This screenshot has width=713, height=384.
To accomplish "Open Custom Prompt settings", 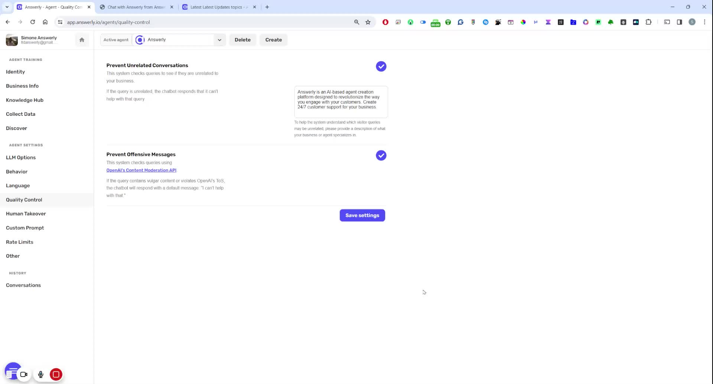I will [25, 228].
